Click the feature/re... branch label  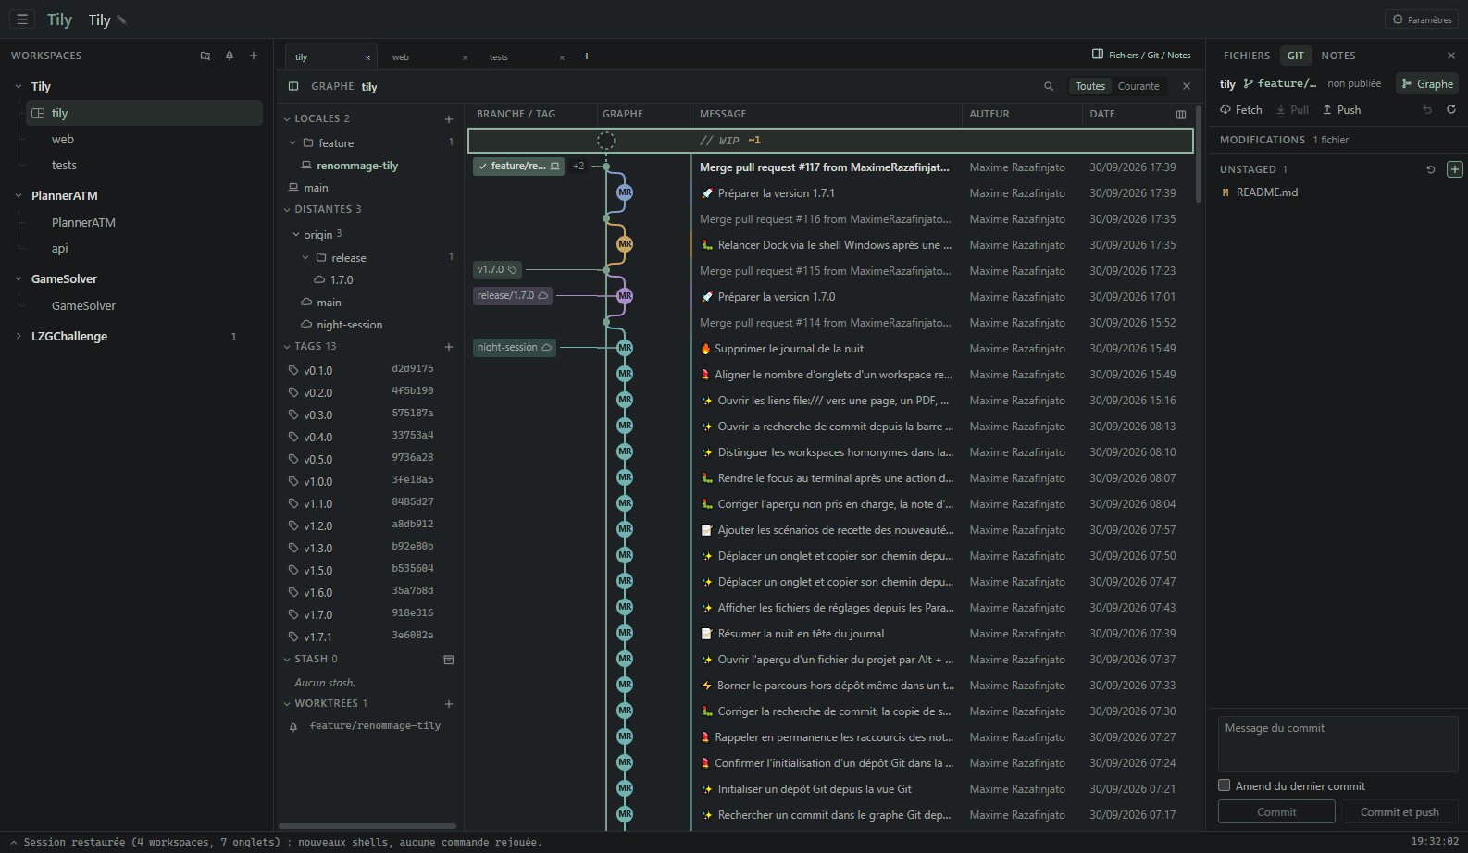click(x=518, y=166)
